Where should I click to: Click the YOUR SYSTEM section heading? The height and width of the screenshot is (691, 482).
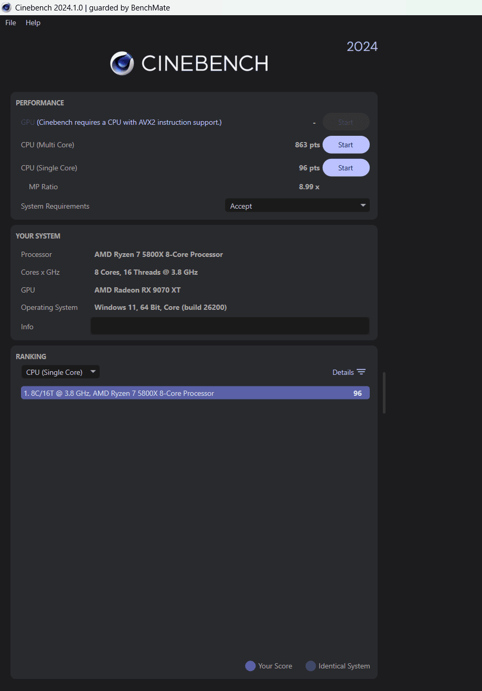coord(38,236)
